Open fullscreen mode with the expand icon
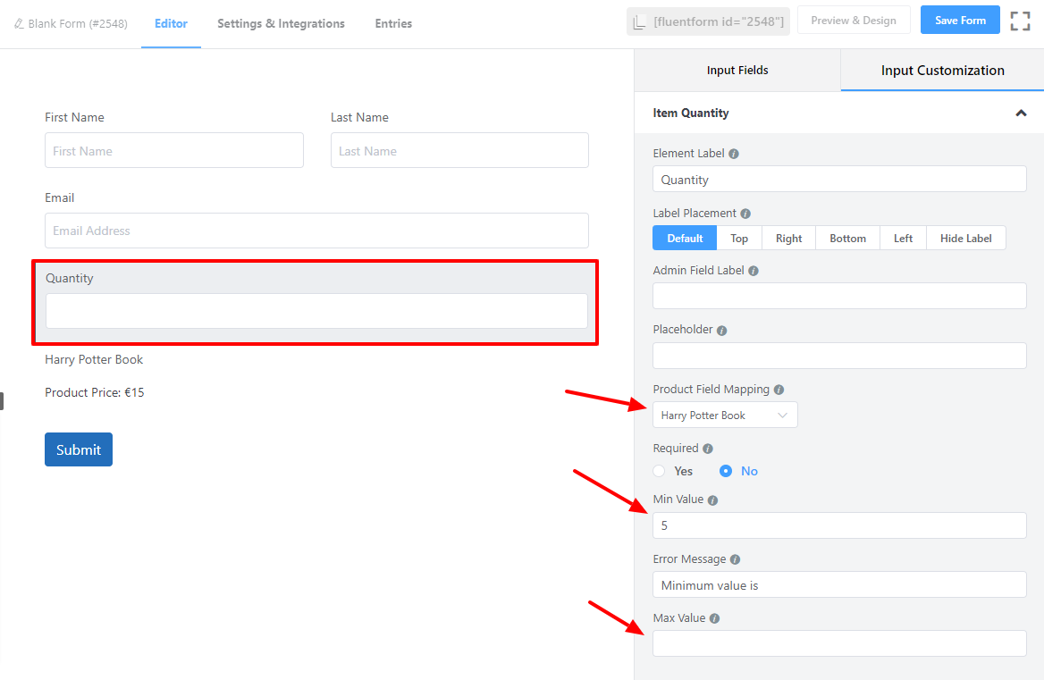This screenshot has height=680, width=1044. pyautogui.click(x=1020, y=20)
